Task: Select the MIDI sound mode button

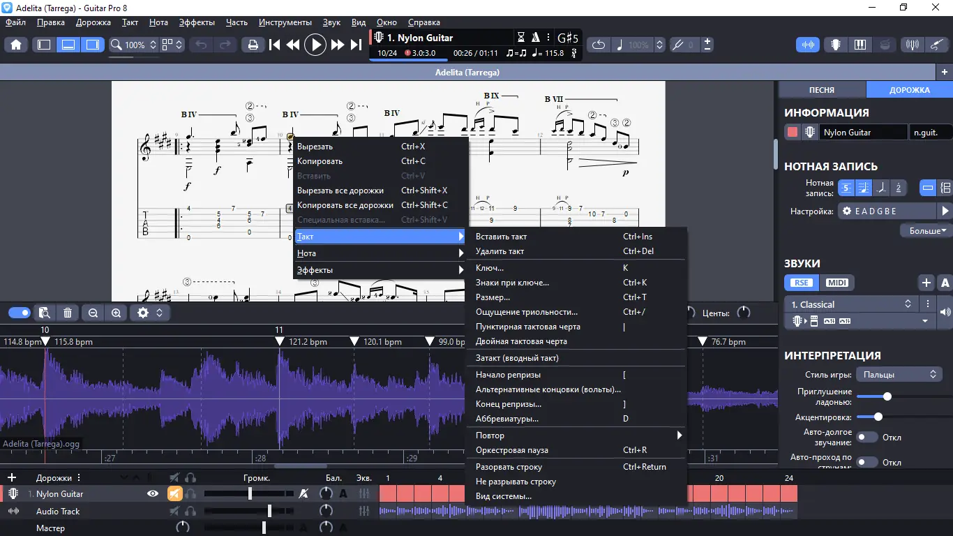Action: click(836, 283)
